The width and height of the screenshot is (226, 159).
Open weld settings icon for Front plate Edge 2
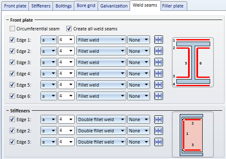coord(158,51)
